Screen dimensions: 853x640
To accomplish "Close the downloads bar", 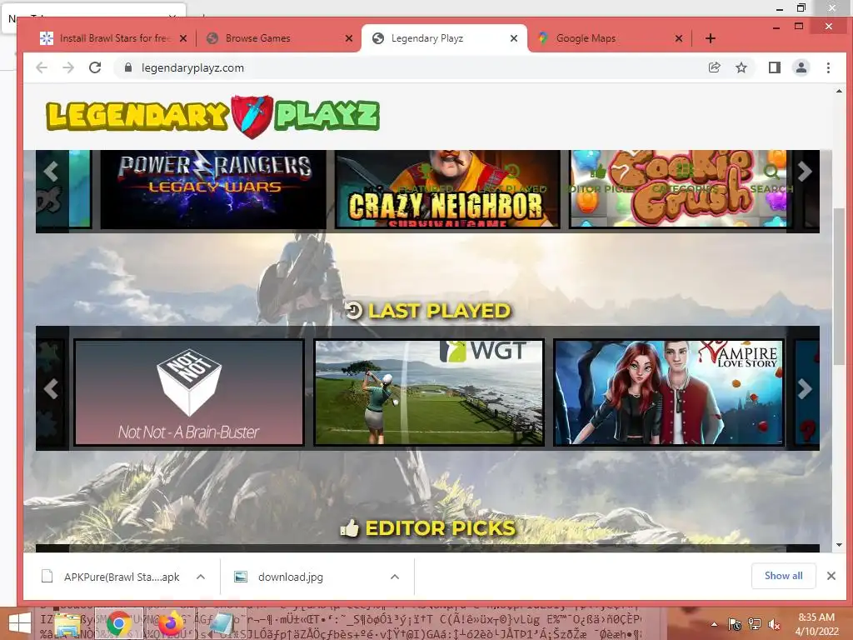I will coord(831,576).
